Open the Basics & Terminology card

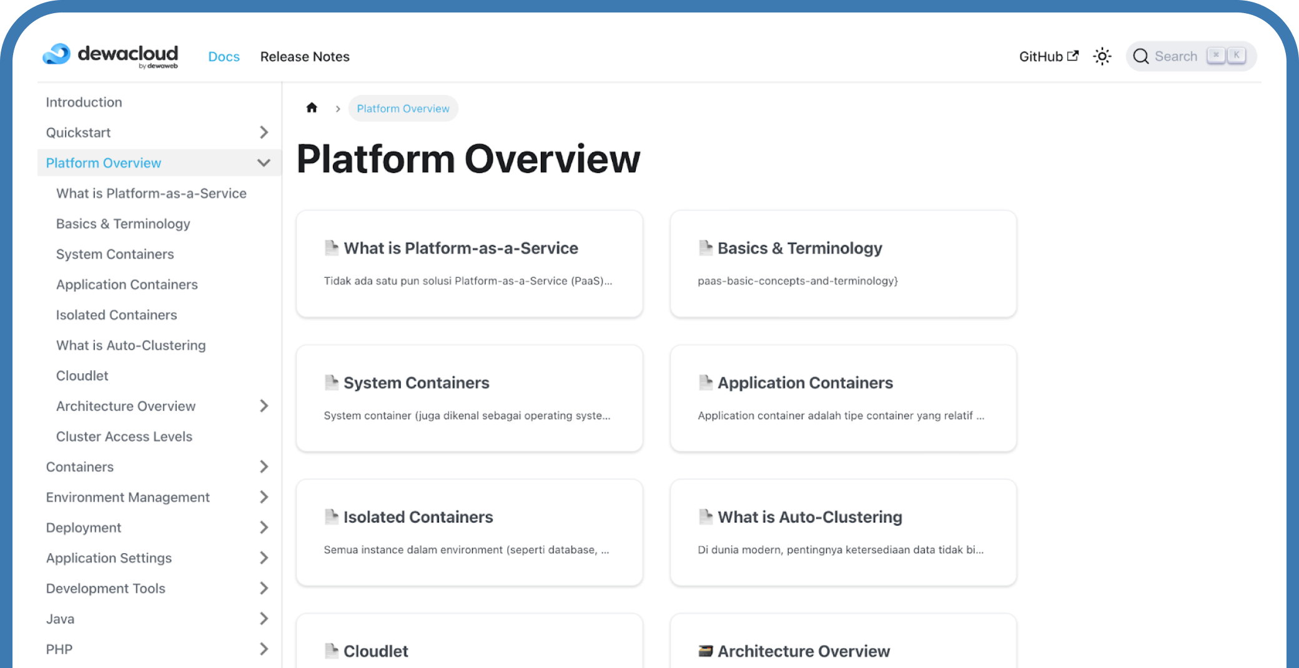tap(843, 263)
